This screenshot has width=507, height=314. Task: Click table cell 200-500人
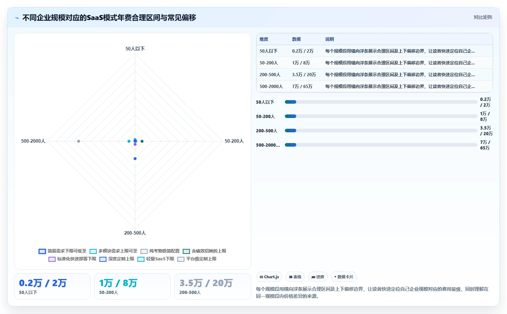(x=270, y=75)
